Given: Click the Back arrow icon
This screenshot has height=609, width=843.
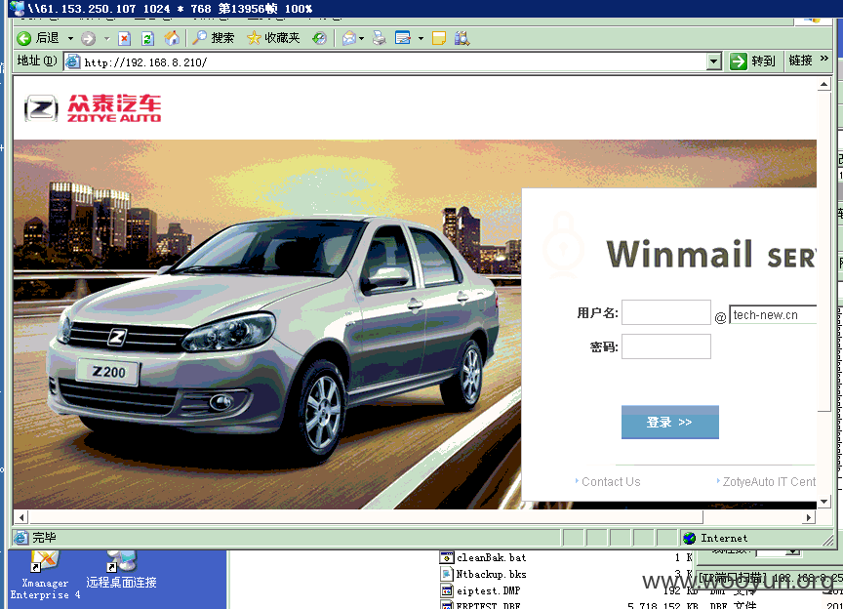Looking at the screenshot, I should 24,38.
